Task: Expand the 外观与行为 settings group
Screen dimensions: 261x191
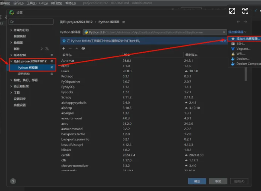Action: 11,30
